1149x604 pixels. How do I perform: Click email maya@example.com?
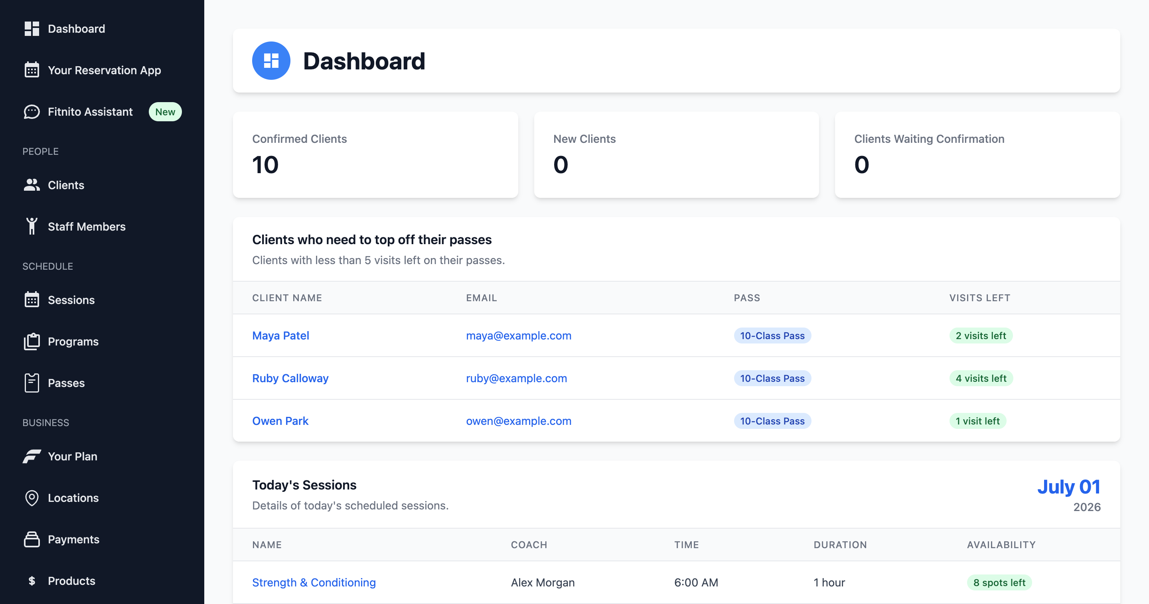[x=519, y=336]
